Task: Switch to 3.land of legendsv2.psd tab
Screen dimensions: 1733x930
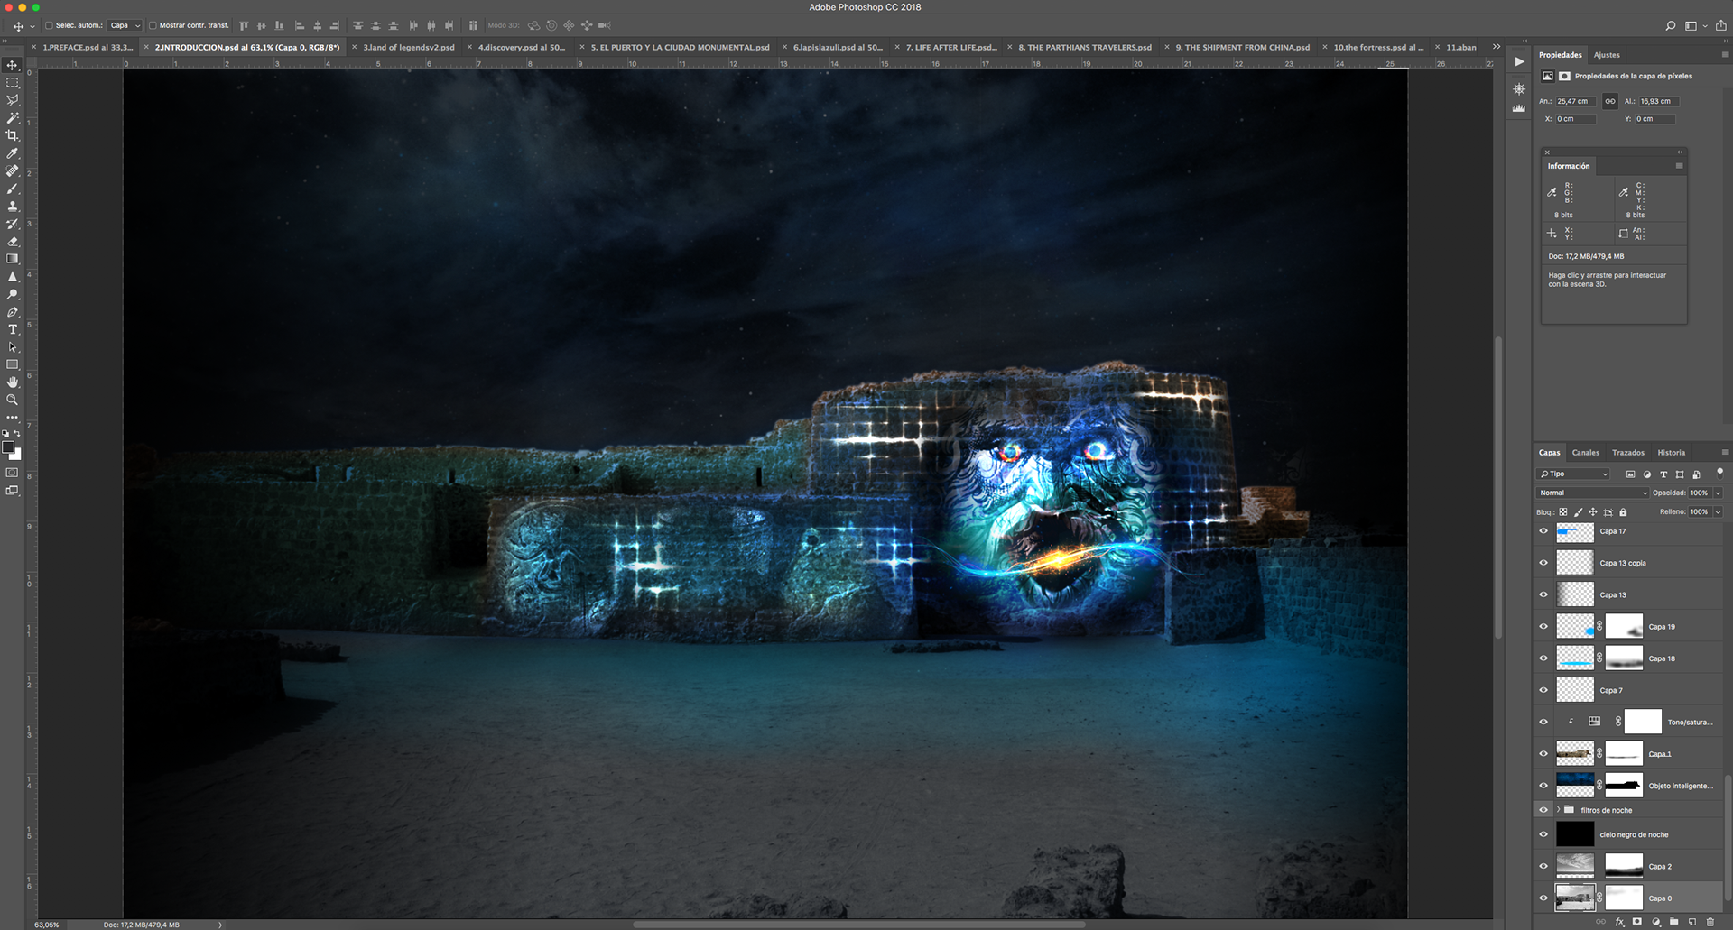Action: [409, 47]
